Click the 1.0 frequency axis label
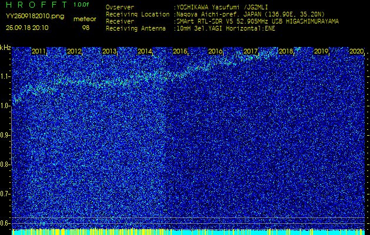 [5, 106]
